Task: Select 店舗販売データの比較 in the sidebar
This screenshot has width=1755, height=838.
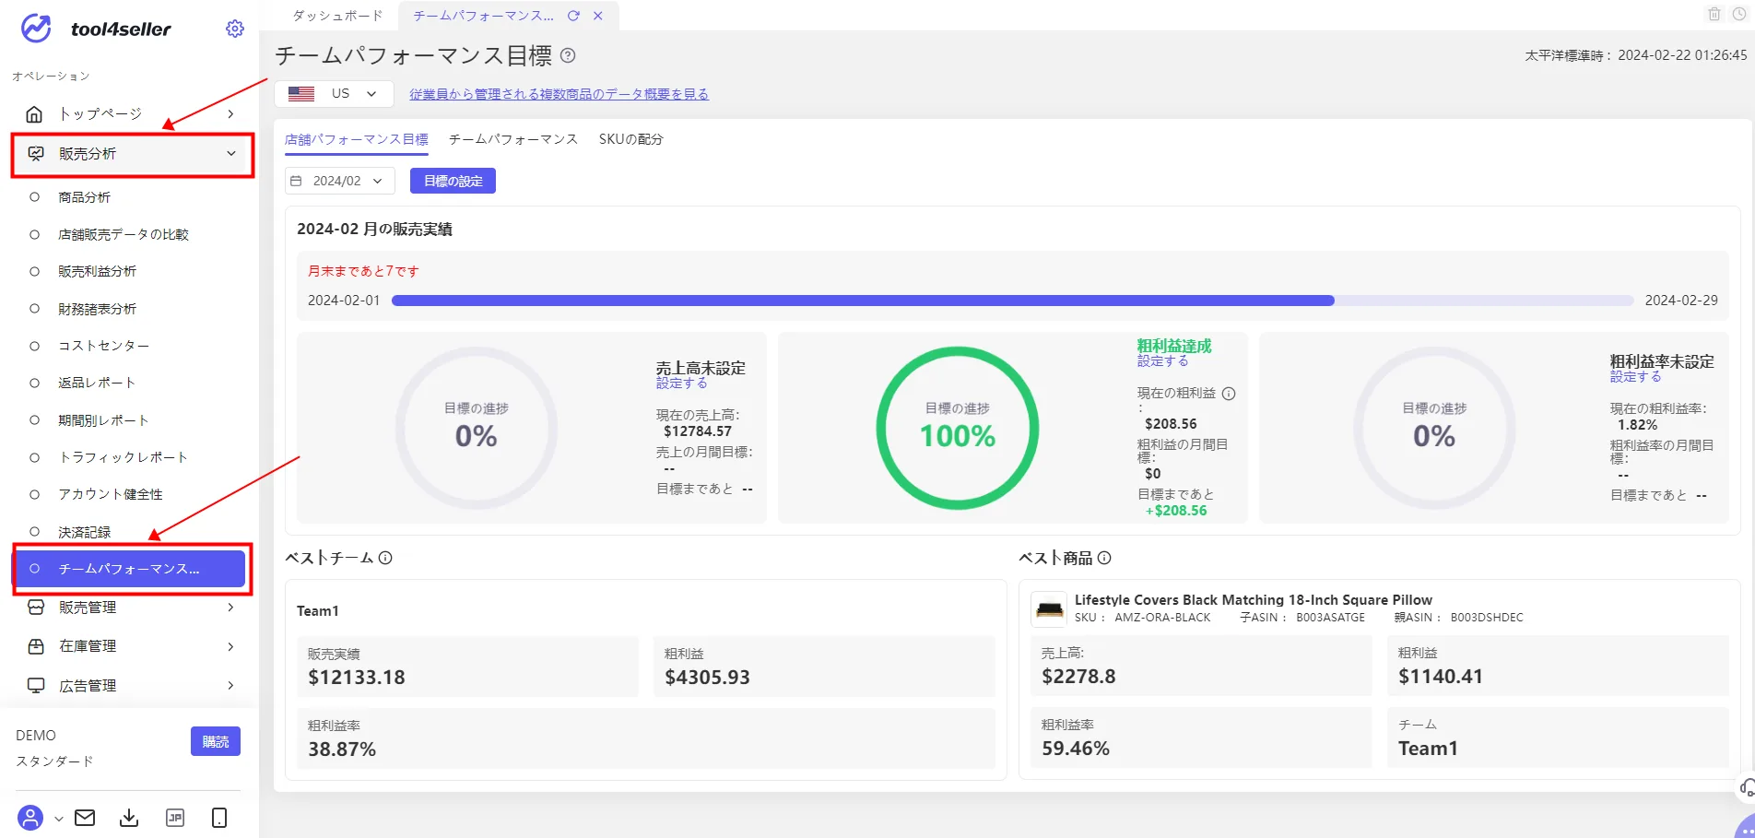Action: (124, 235)
